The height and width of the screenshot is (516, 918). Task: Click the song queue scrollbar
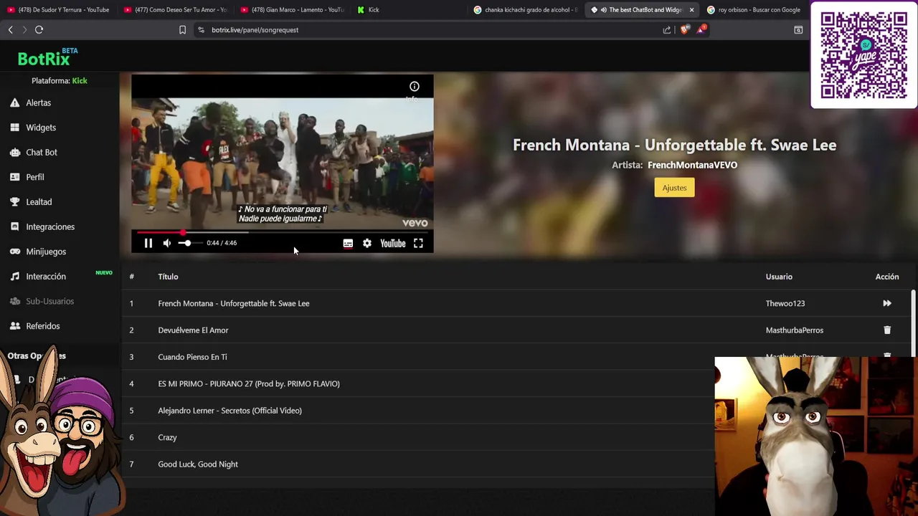912,322
